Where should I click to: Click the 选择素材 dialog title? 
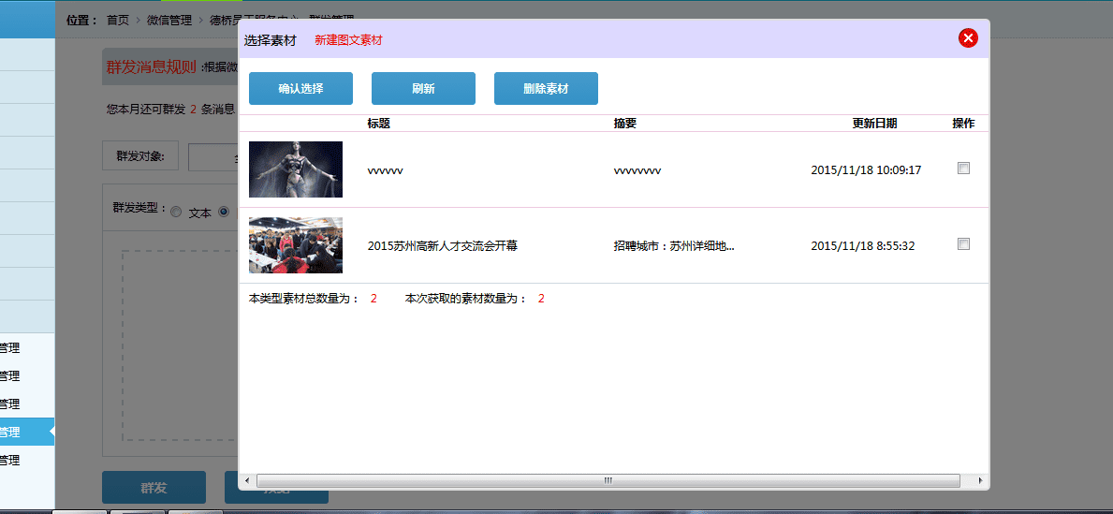(270, 40)
